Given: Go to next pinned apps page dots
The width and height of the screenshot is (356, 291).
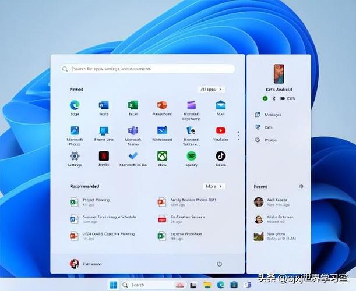Looking at the screenshot, I should (x=238, y=135).
